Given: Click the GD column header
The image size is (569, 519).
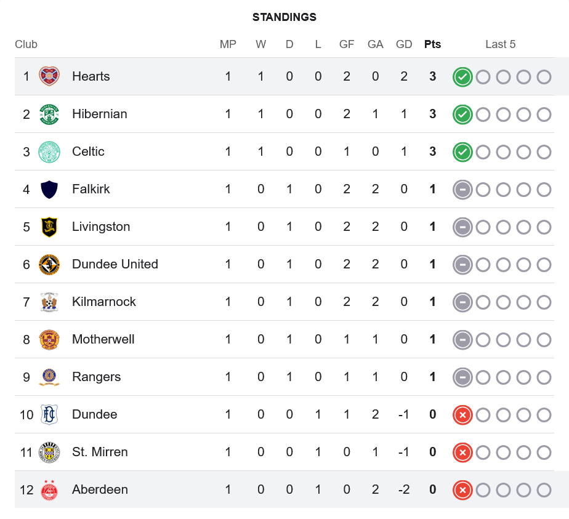Looking at the screenshot, I should coord(404,44).
